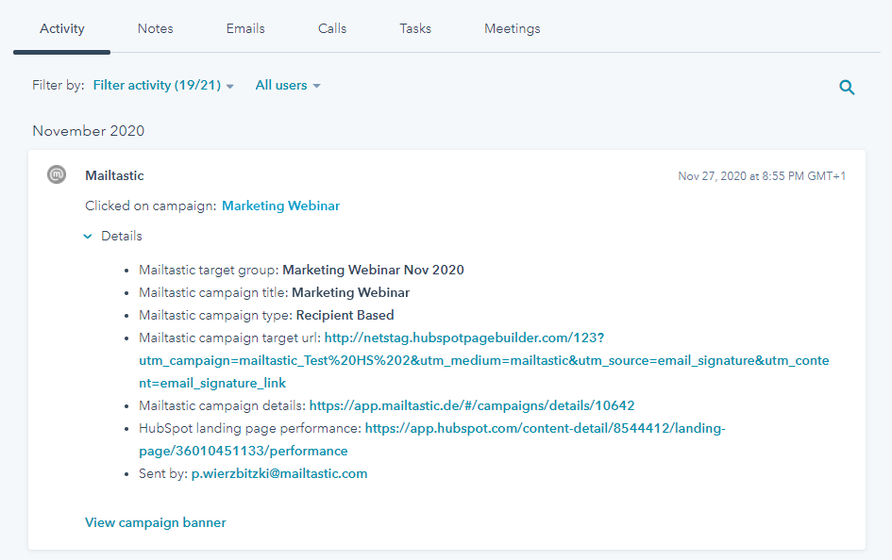Viewport: 892px width, 560px height.
Task: Open the Filter activity (19/21) dropdown
Action: coord(163,85)
